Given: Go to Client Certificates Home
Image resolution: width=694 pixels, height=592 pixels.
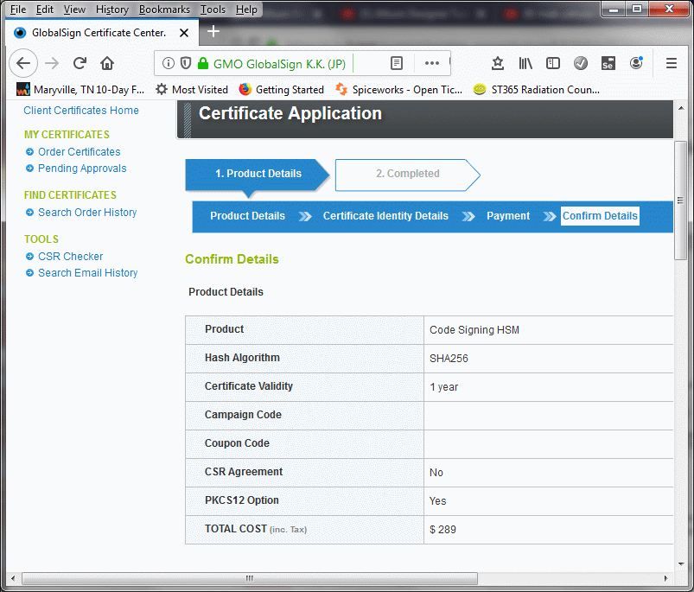Looking at the screenshot, I should (81, 110).
